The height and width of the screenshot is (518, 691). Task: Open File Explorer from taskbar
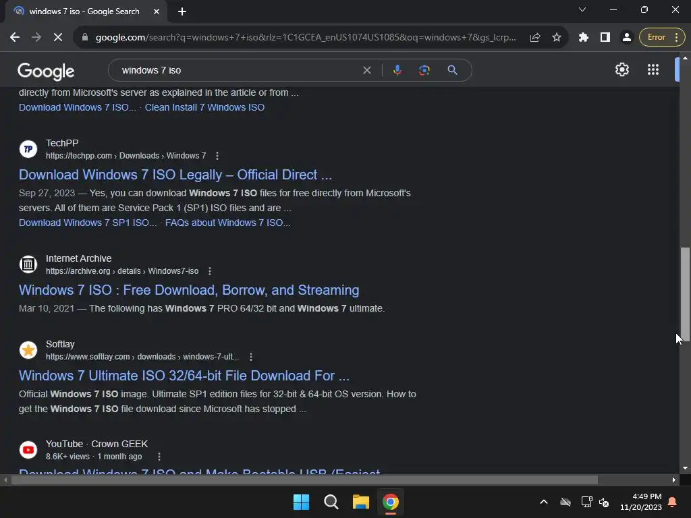click(361, 502)
